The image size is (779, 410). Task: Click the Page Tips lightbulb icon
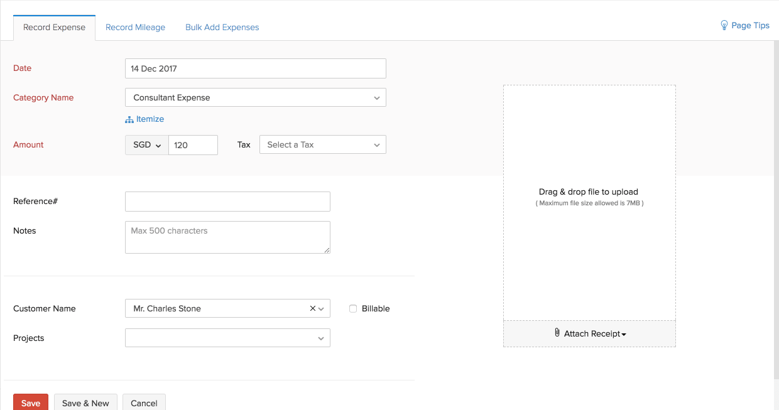pos(724,25)
